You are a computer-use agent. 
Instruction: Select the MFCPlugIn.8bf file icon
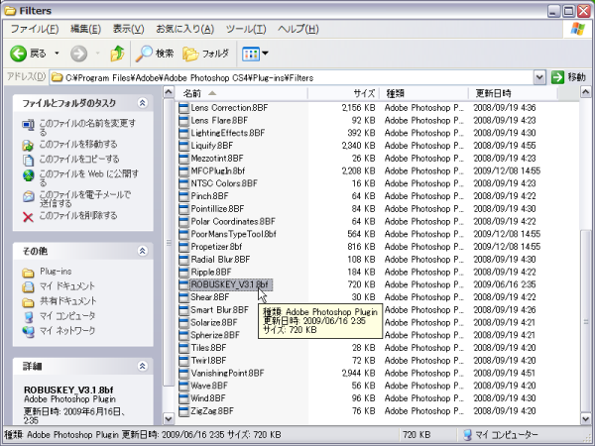coord(183,171)
